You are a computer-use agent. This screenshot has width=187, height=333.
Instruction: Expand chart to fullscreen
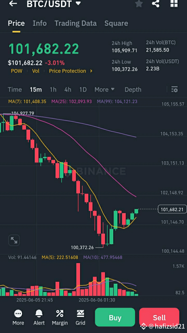point(14,240)
